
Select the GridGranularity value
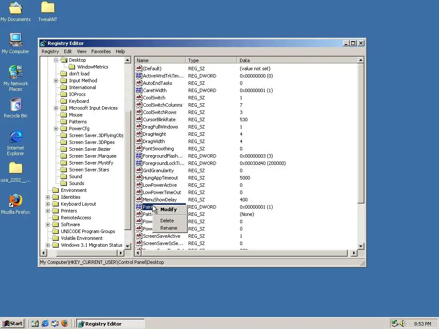(158, 170)
